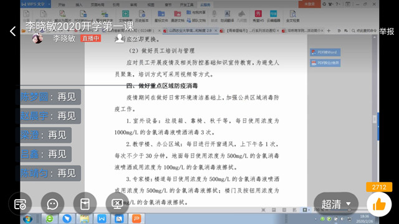Click the red 秀堂H5 icon

click(x=258, y=16)
